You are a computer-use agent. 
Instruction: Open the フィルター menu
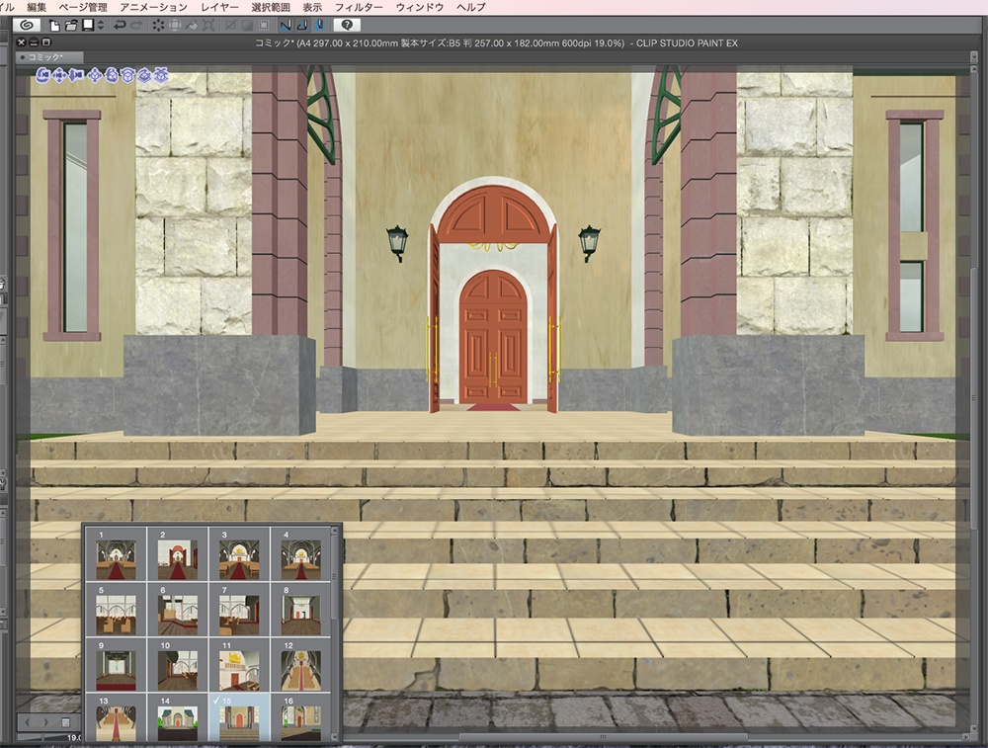pos(359,7)
